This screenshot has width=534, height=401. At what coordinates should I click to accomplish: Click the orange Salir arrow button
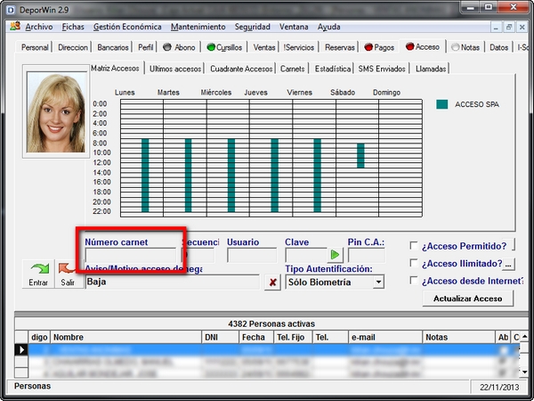[68, 274]
